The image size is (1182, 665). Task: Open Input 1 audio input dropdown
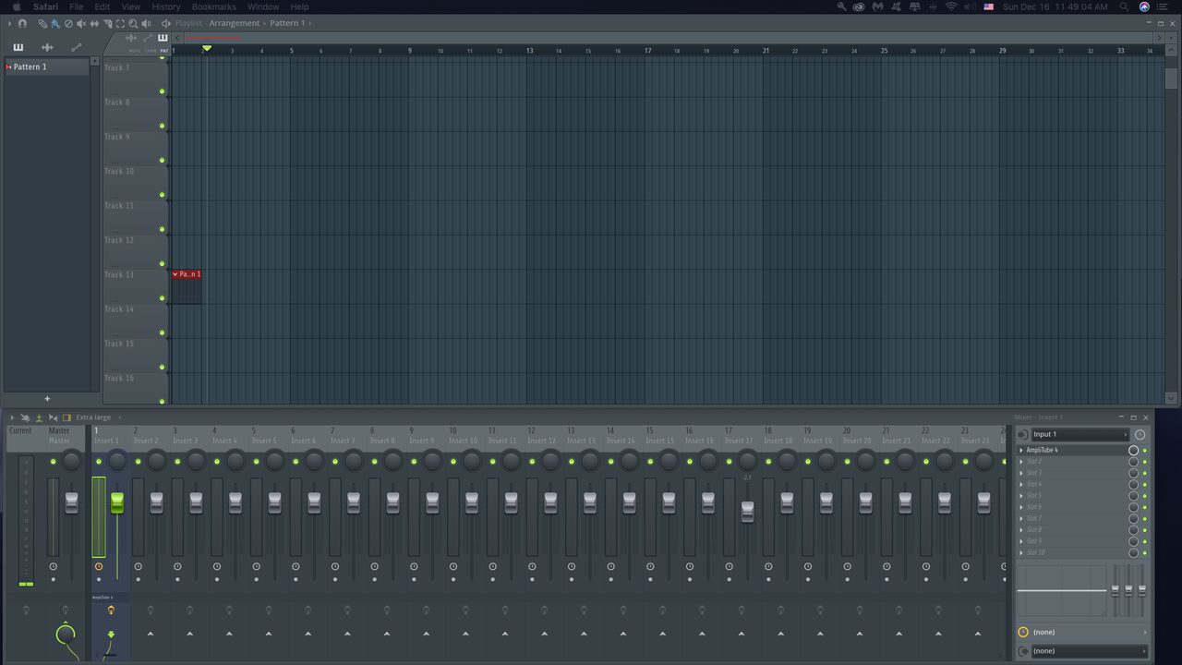tap(1080, 434)
